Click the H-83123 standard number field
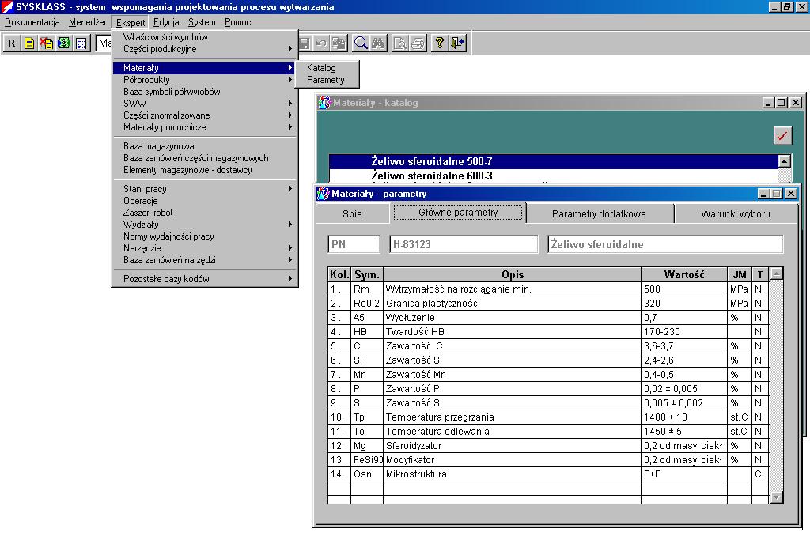 (464, 244)
